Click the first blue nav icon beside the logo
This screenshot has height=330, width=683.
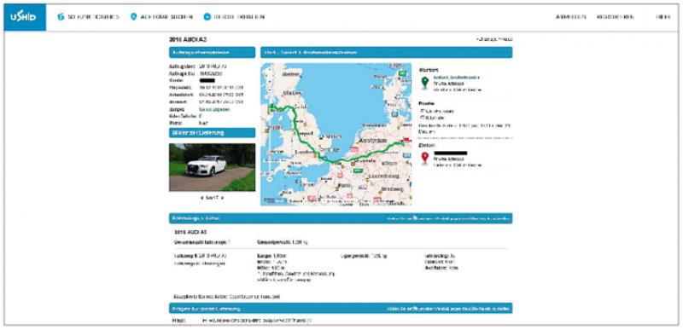[61, 17]
